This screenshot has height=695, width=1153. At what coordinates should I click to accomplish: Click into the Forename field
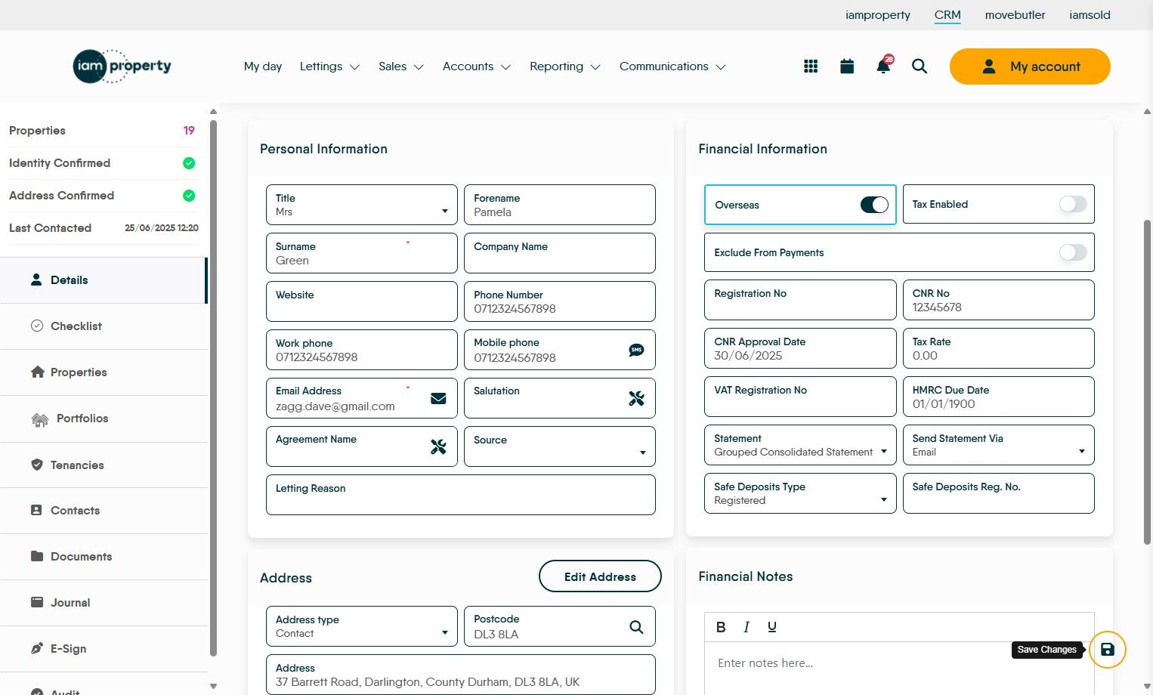(x=559, y=205)
